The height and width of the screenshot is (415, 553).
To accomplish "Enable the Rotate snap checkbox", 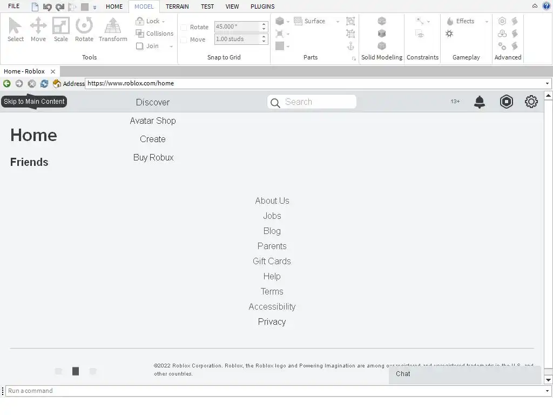I will [184, 27].
